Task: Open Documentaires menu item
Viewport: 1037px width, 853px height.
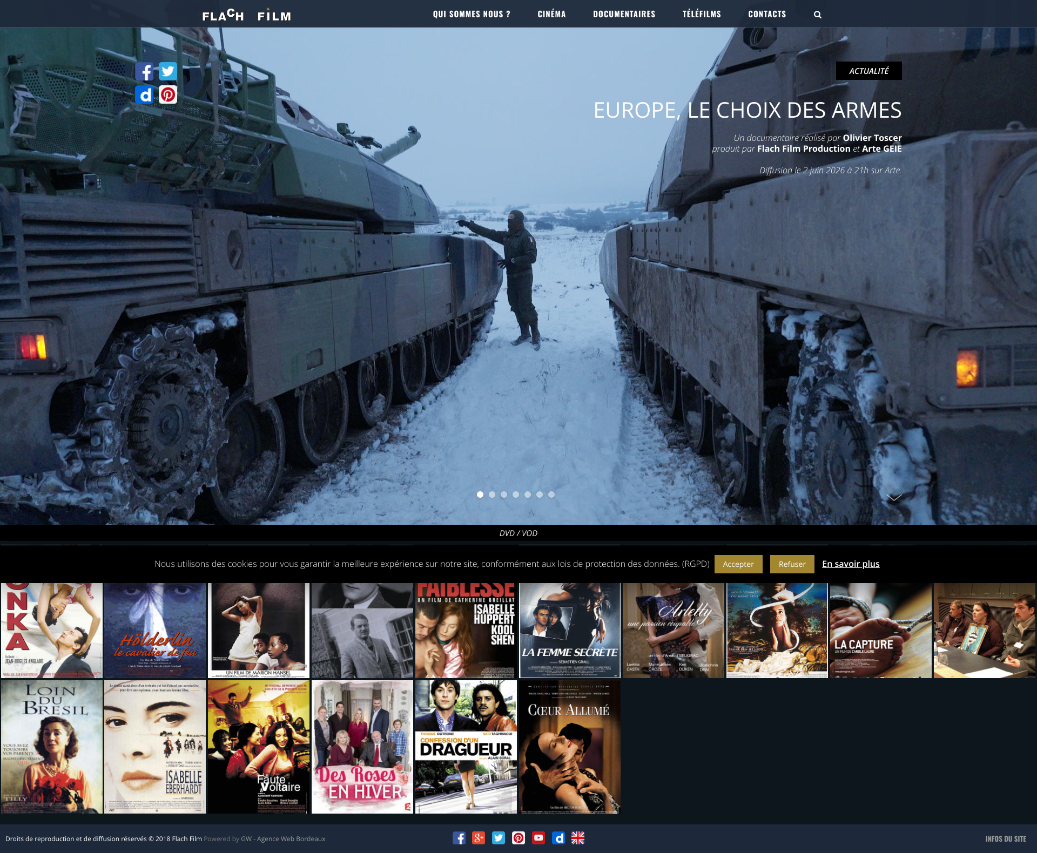Action: (x=624, y=14)
